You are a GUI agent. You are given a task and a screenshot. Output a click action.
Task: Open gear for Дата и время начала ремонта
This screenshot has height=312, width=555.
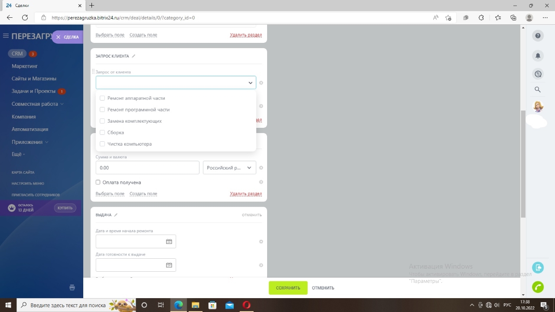coord(261,241)
